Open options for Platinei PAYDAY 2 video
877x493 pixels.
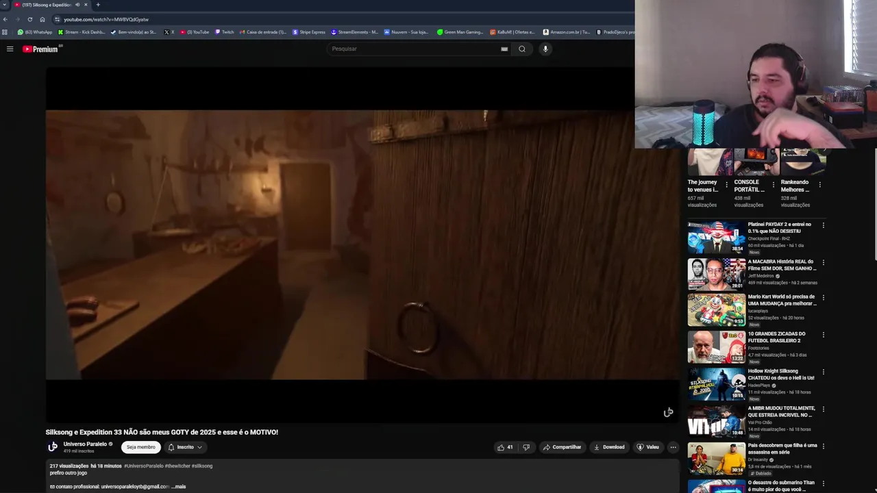824,225
